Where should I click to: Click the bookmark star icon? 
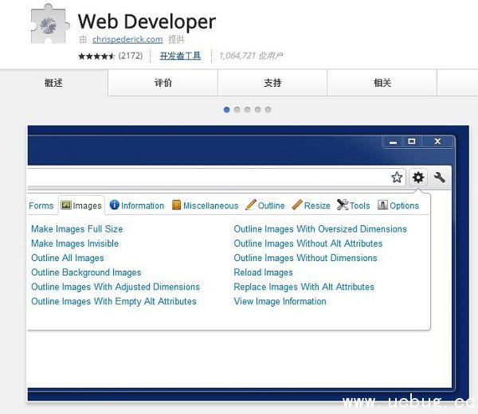click(x=397, y=178)
